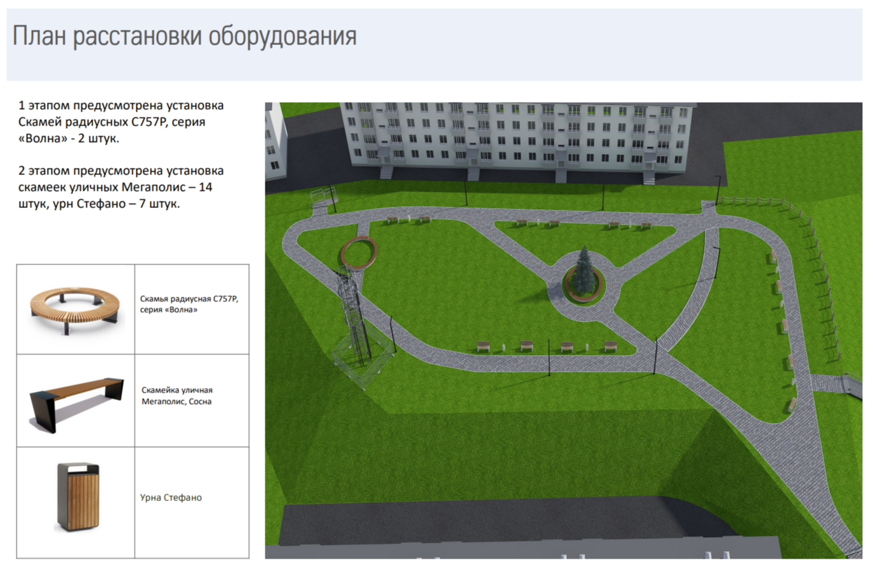Image resolution: width=873 pixels, height=565 pixels.
Task: Click the round bench on the left path
Action: 359,253
